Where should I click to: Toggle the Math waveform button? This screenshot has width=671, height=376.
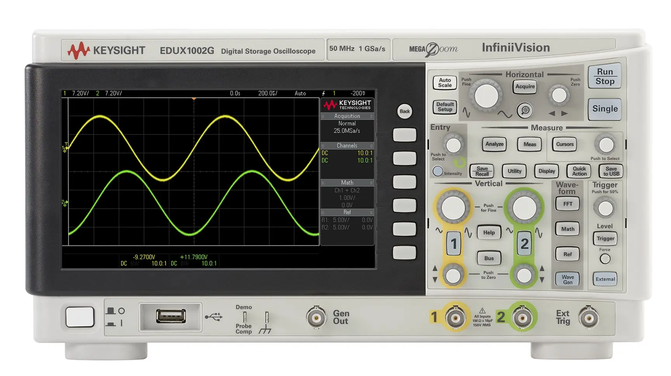[x=568, y=229]
